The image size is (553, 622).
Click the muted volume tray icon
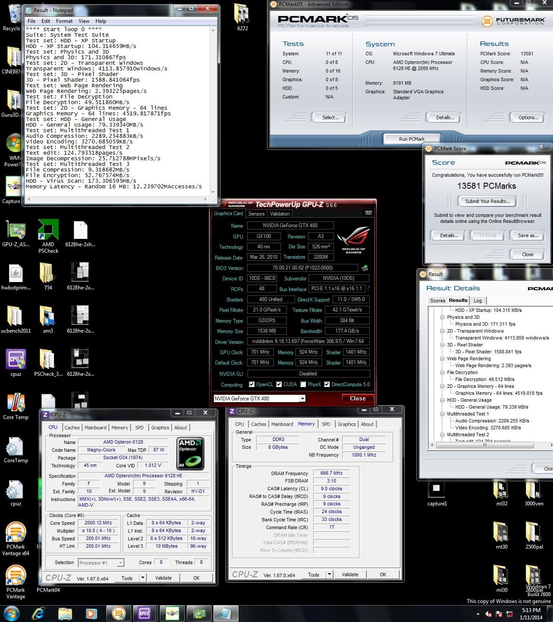click(489, 614)
